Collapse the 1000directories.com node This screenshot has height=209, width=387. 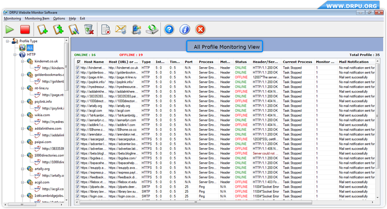click(22, 155)
